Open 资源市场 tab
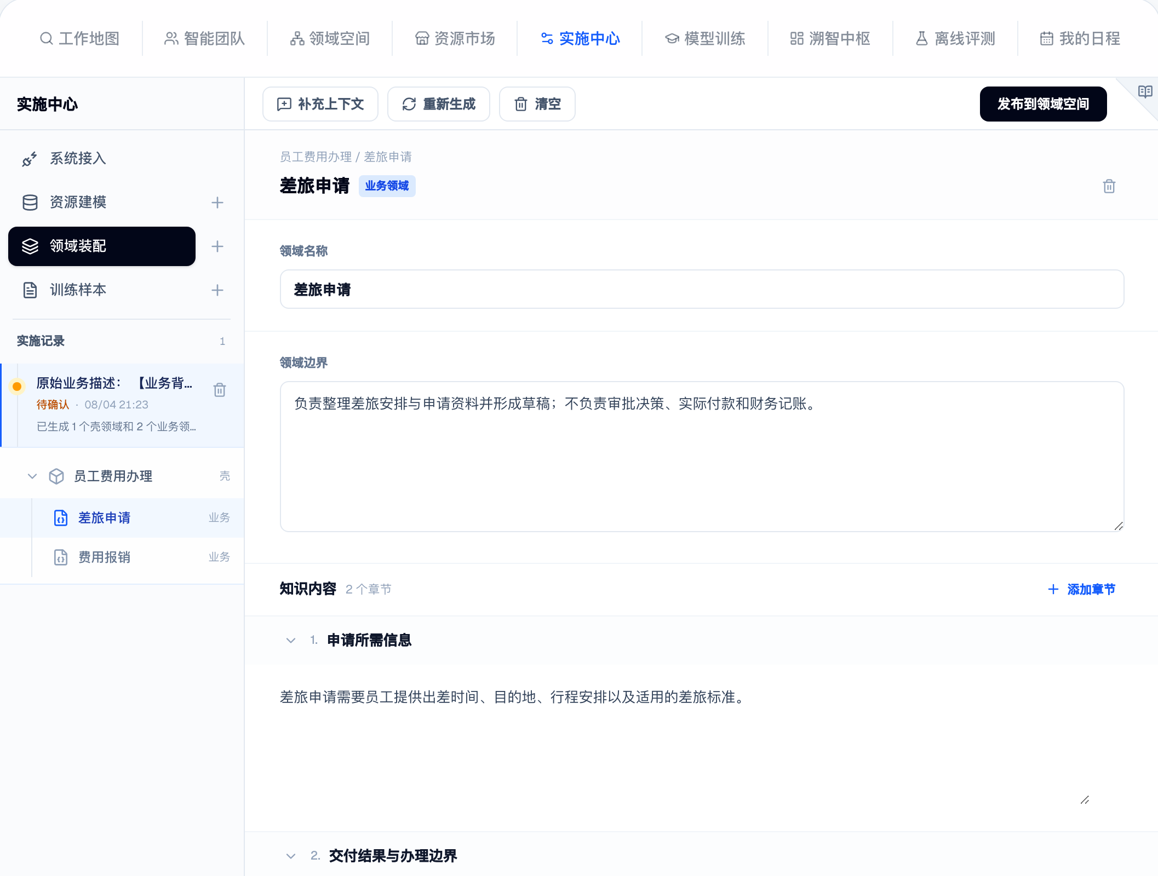Screen dimensions: 1158x876 point(455,38)
